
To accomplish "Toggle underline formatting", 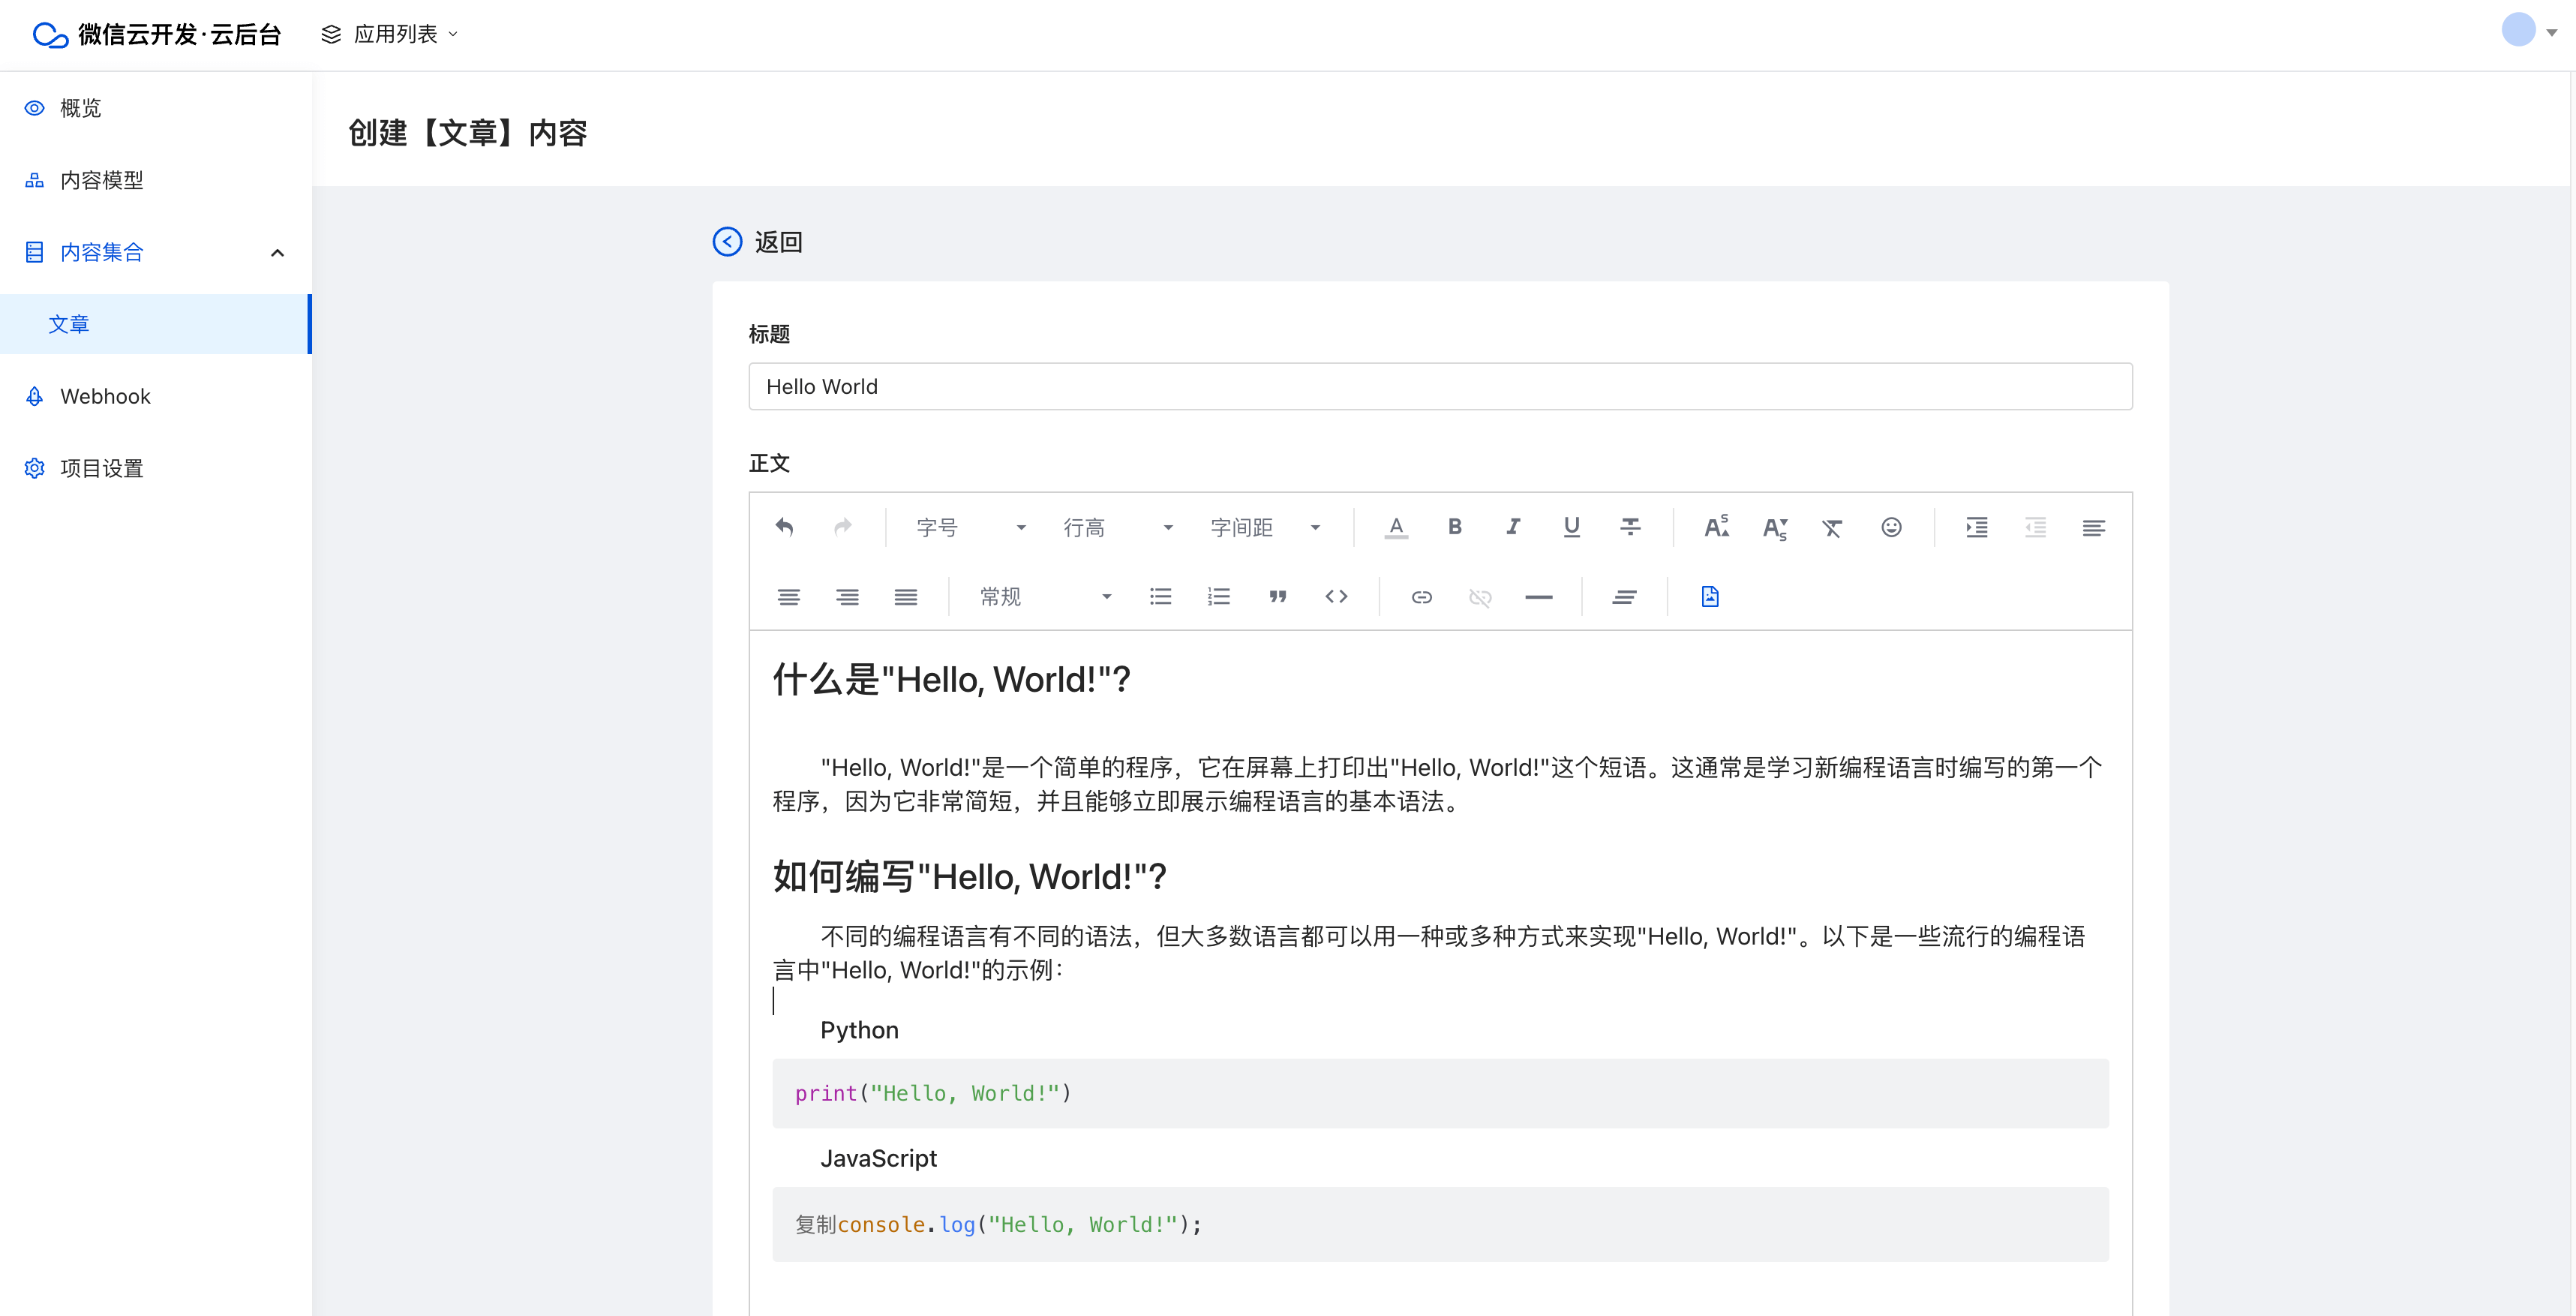I will [x=1572, y=527].
